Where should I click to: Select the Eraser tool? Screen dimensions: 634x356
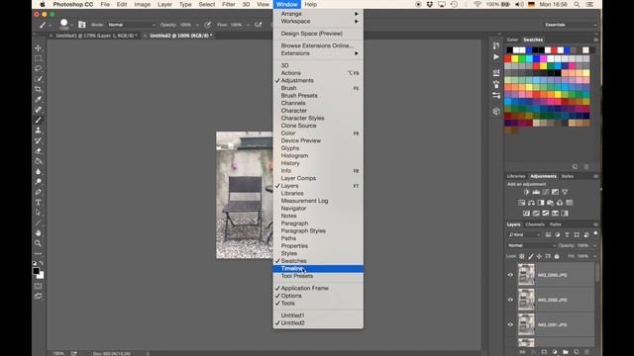(38, 151)
